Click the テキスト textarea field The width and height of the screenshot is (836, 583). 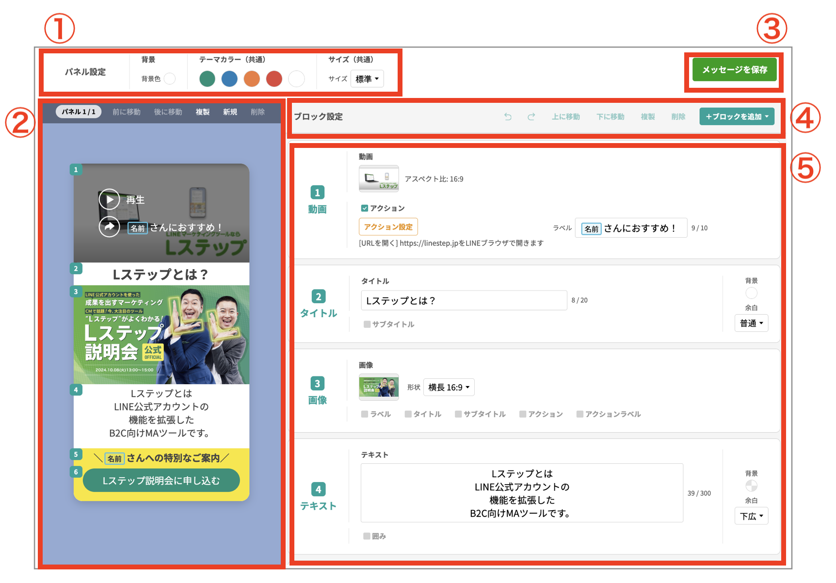click(x=522, y=493)
